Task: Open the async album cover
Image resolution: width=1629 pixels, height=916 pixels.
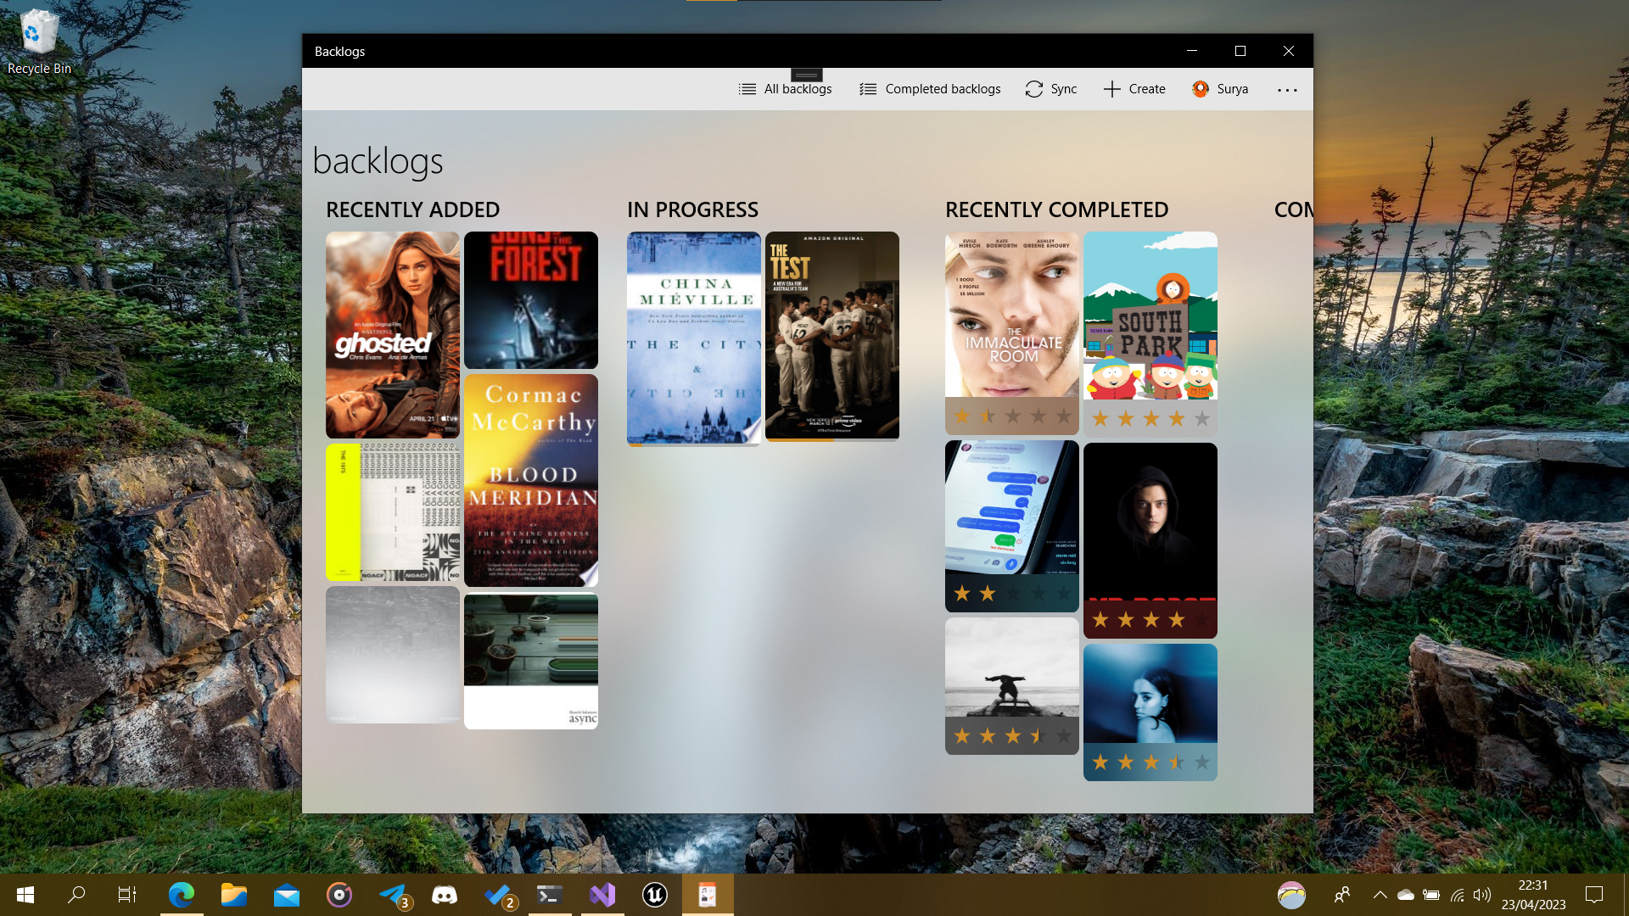Action: pyautogui.click(x=530, y=661)
